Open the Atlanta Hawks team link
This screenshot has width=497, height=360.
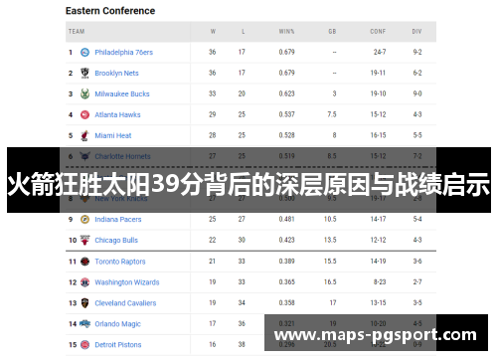[x=117, y=114]
